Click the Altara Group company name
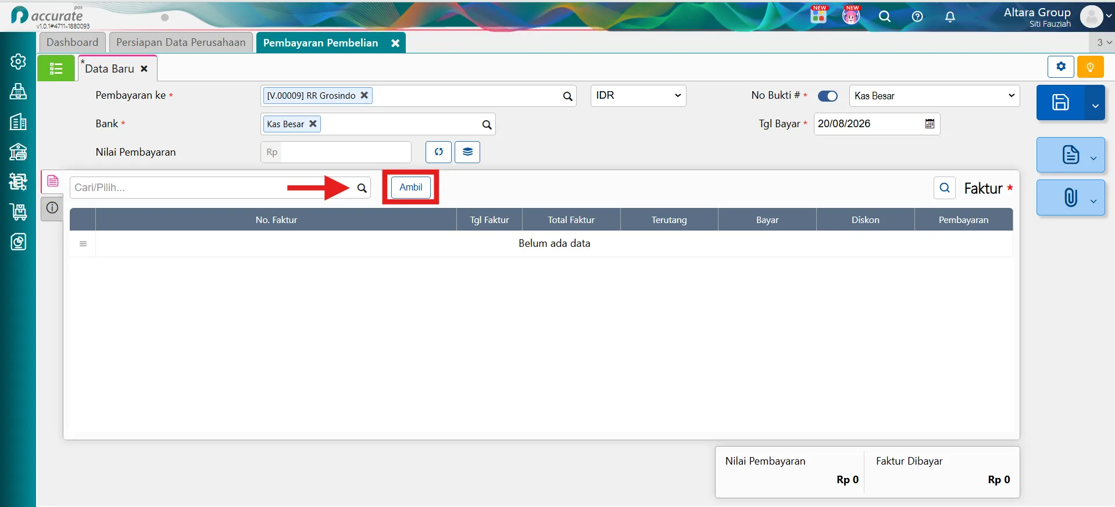 pos(1037,12)
